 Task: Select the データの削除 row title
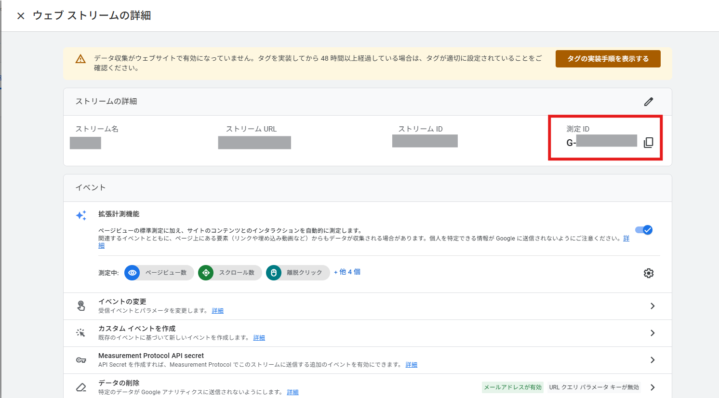(x=119, y=383)
